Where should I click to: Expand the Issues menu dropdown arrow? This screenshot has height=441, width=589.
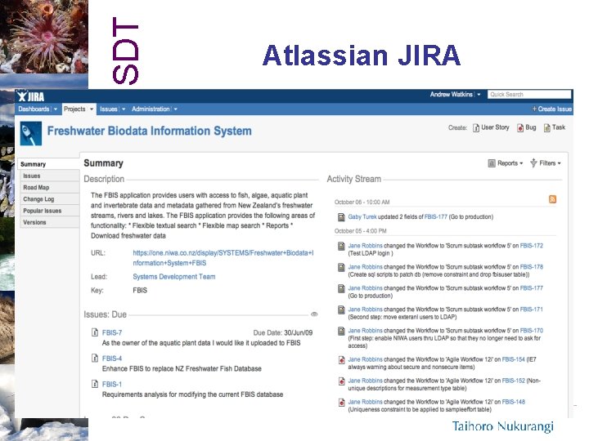pyautogui.click(x=124, y=109)
